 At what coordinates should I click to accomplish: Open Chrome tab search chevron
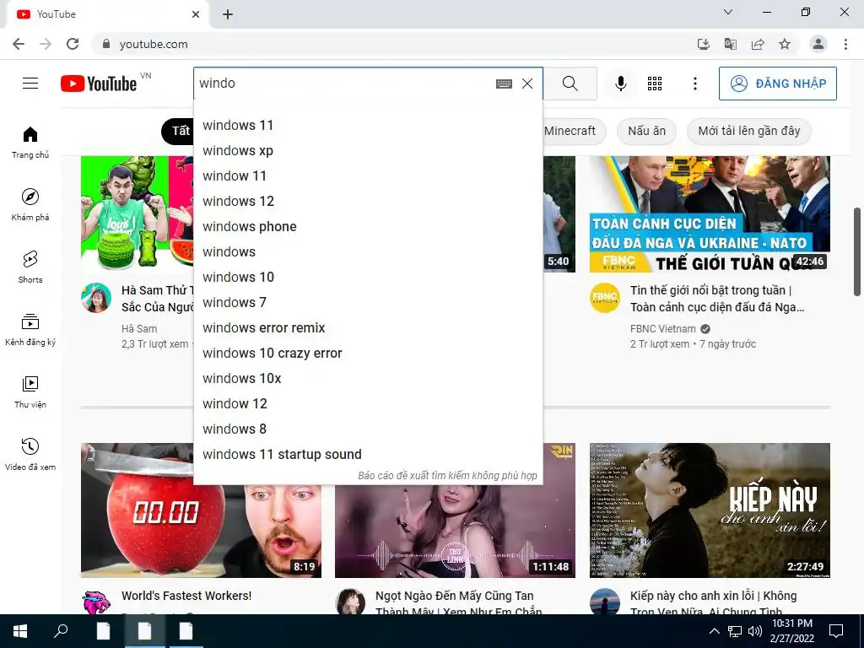[x=728, y=12]
